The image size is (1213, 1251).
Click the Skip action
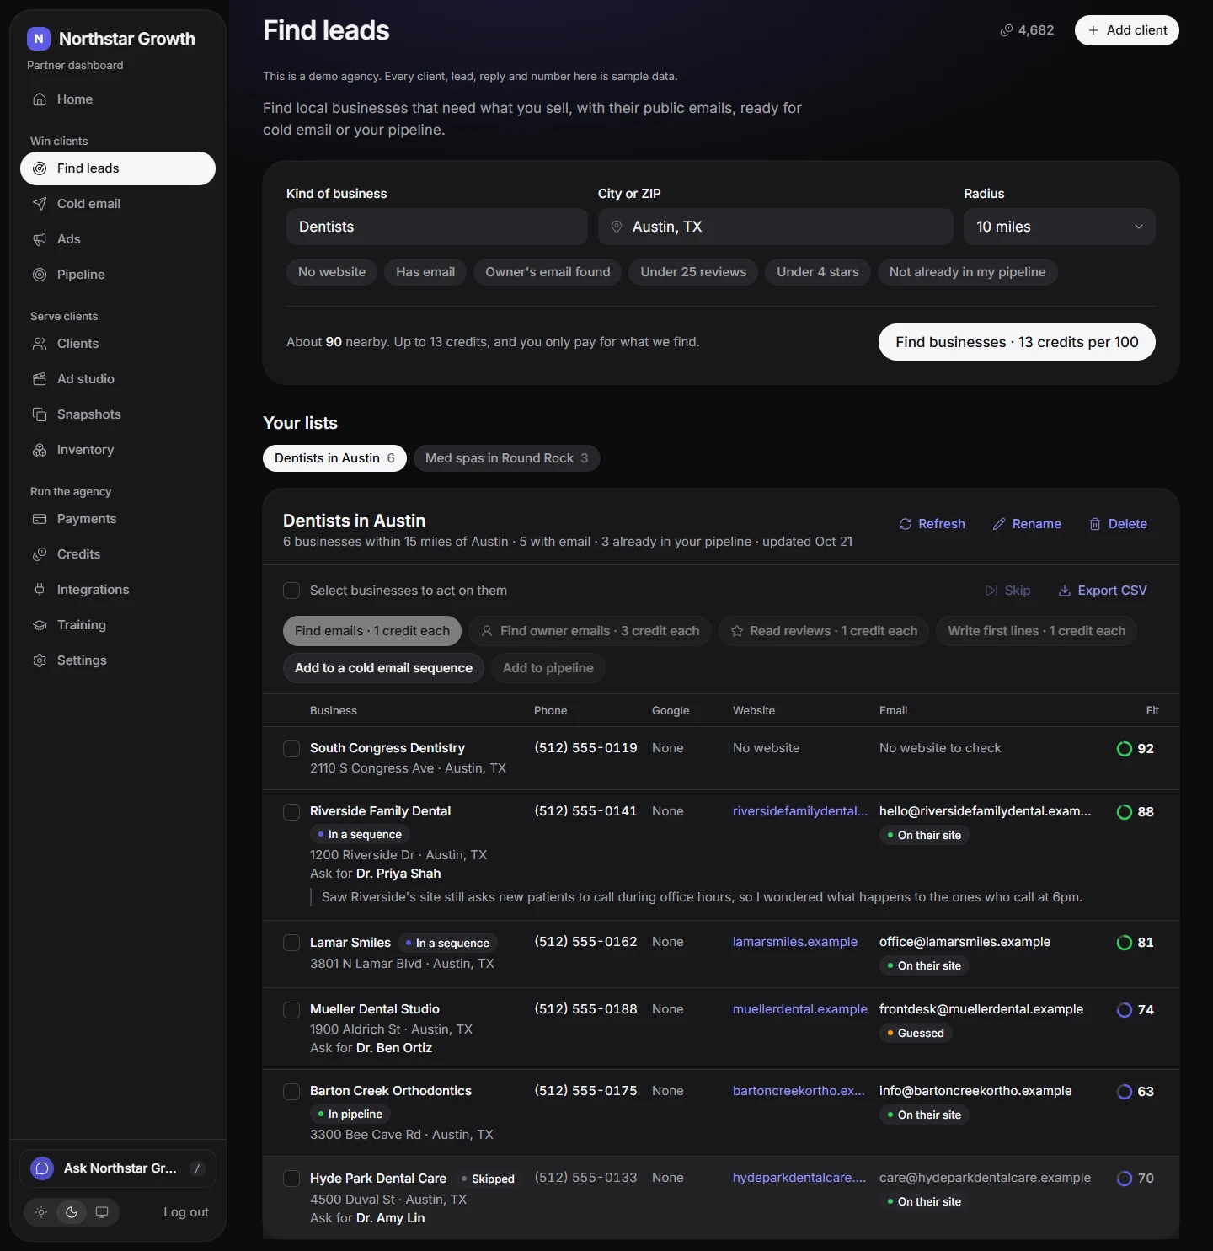[1008, 591]
